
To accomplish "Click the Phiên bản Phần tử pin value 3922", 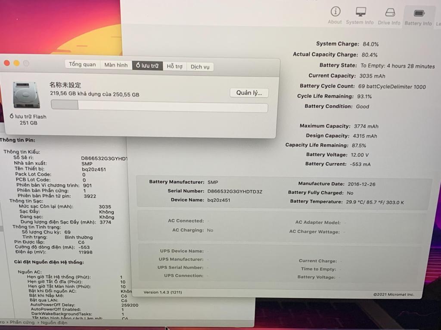I will [90, 196].
